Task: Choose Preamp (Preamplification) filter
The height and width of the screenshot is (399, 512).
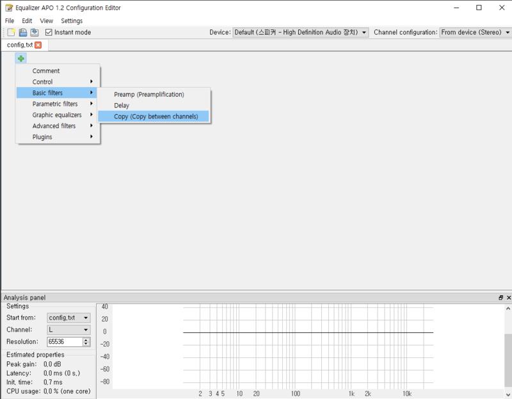Action: click(x=154, y=94)
